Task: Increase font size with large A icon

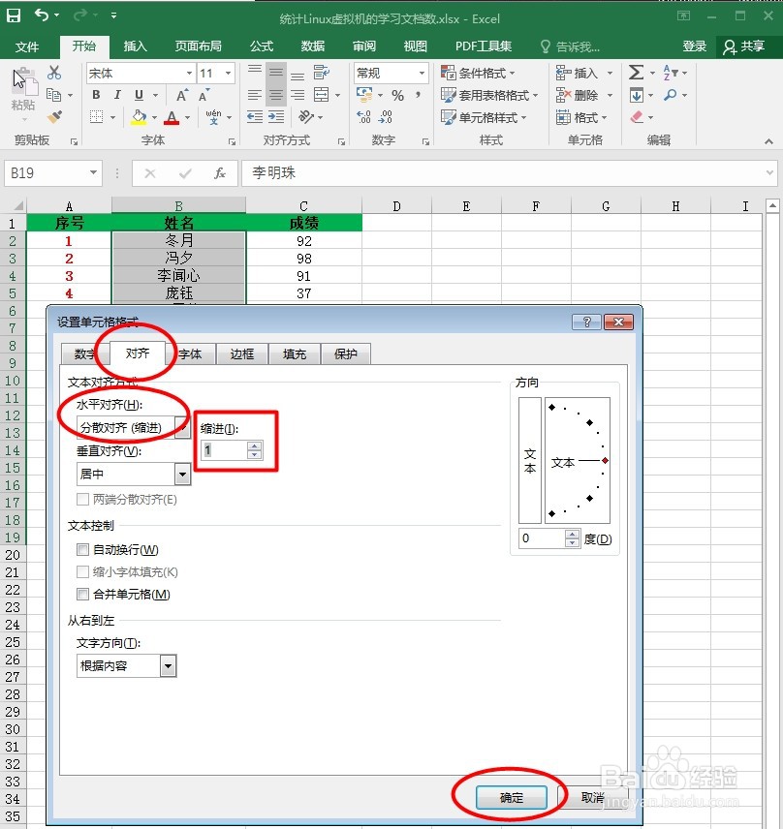Action: point(181,96)
